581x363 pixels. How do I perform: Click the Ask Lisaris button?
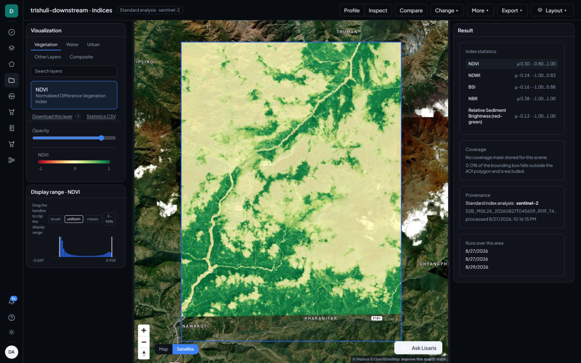click(418, 348)
